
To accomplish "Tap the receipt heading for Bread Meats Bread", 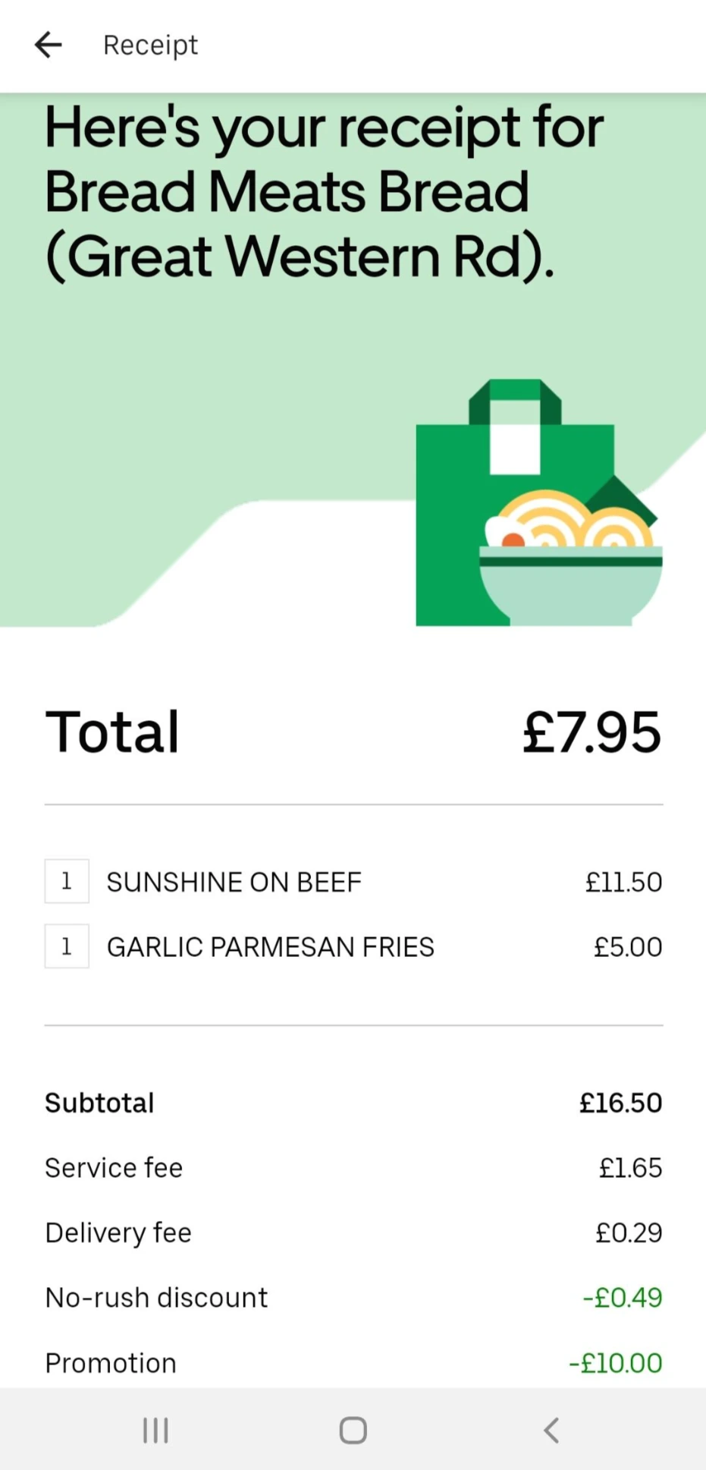I will point(324,191).
